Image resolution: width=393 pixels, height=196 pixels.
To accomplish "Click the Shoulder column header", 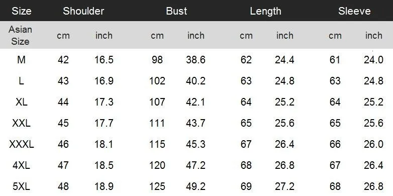I will [x=83, y=11].
